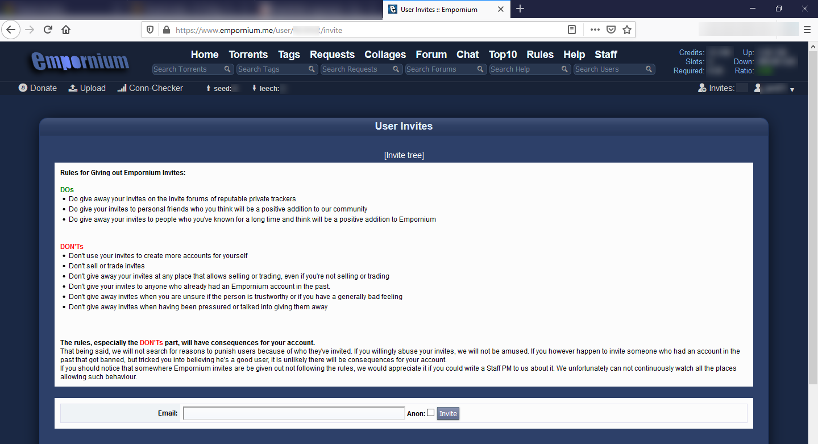This screenshot has width=818, height=444.
Task: Open the Staff menu item
Action: [606, 55]
